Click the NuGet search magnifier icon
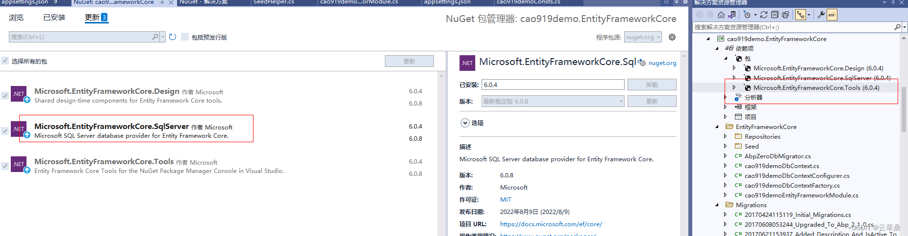This screenshot has width=908, height=236. [155, 37]
